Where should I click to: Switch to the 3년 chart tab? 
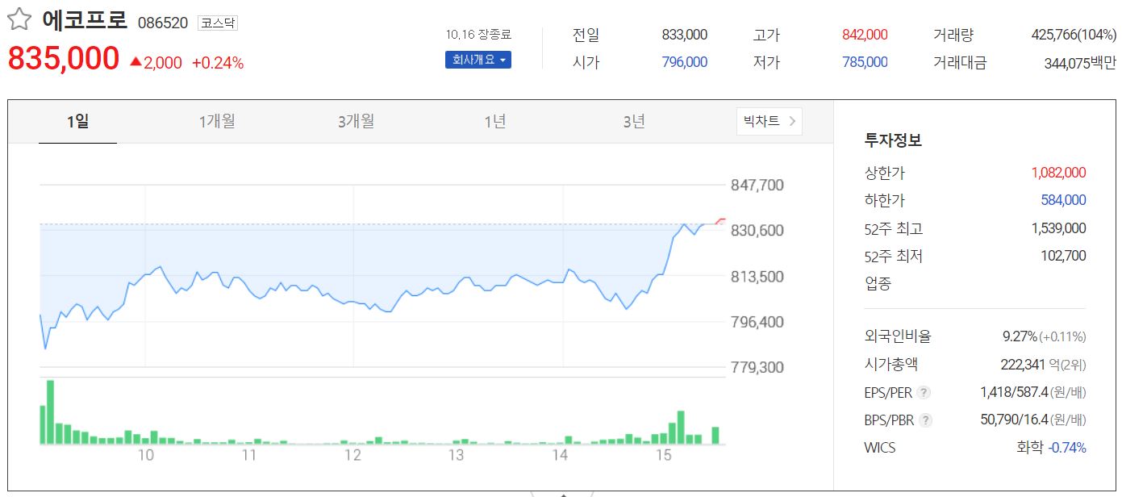(634, 122)
